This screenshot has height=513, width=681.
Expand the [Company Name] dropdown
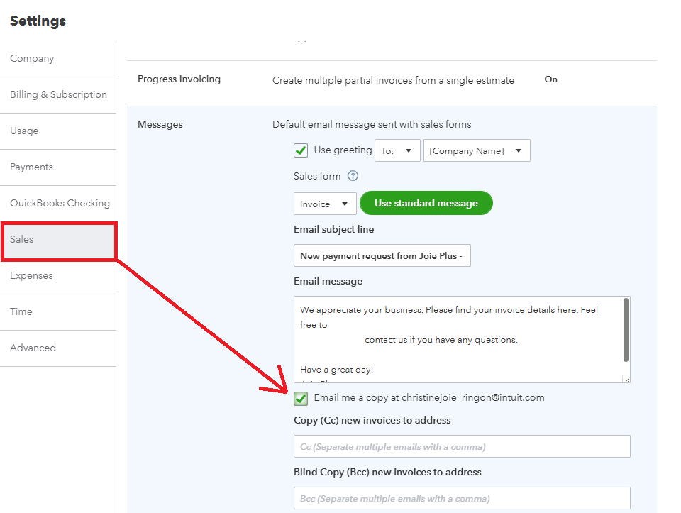tap(476, 150)
